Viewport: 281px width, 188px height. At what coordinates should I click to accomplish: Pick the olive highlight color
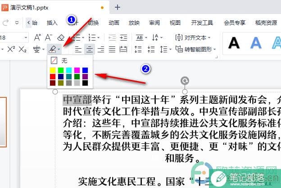click(61, 83)
